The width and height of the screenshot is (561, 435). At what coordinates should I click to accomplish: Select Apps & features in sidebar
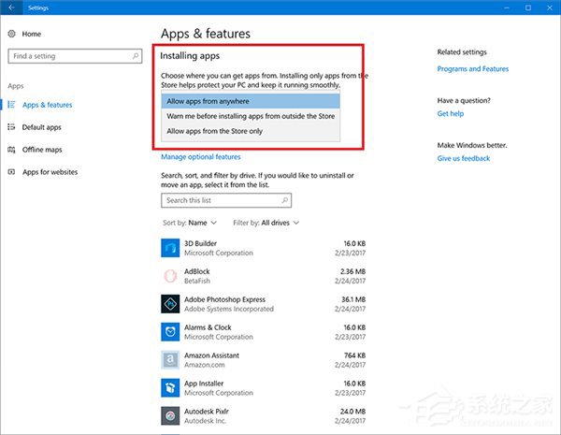point(48,105)
